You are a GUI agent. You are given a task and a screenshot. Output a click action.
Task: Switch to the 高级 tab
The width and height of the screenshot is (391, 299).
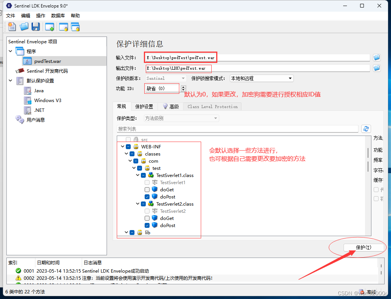pos(171,107)
